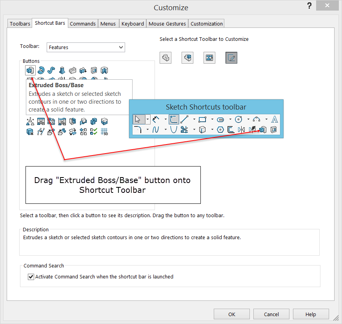Click the Extruded Boss/Base button in Buttons grid
The height and width of the screenshot is (324, 342).
tap(30, 70)
